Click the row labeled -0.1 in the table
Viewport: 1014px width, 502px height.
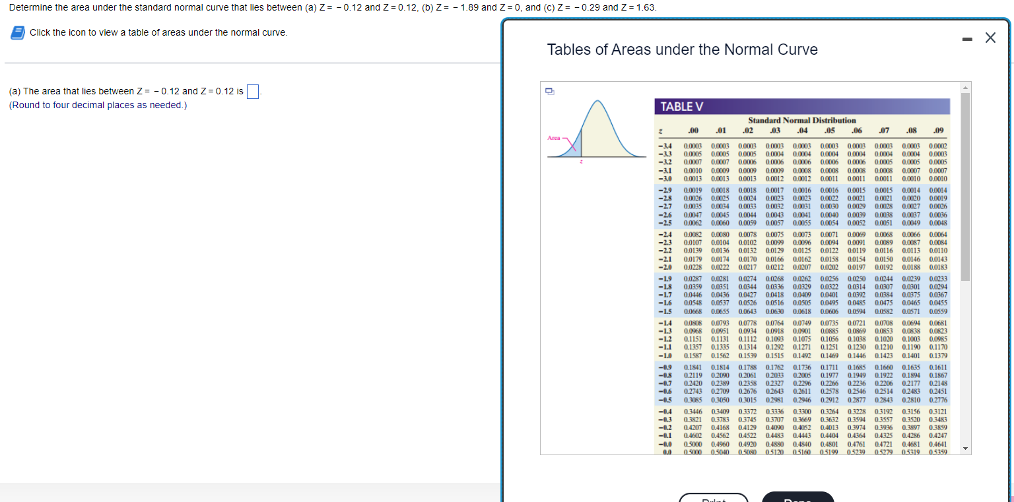tap(666, 435)
